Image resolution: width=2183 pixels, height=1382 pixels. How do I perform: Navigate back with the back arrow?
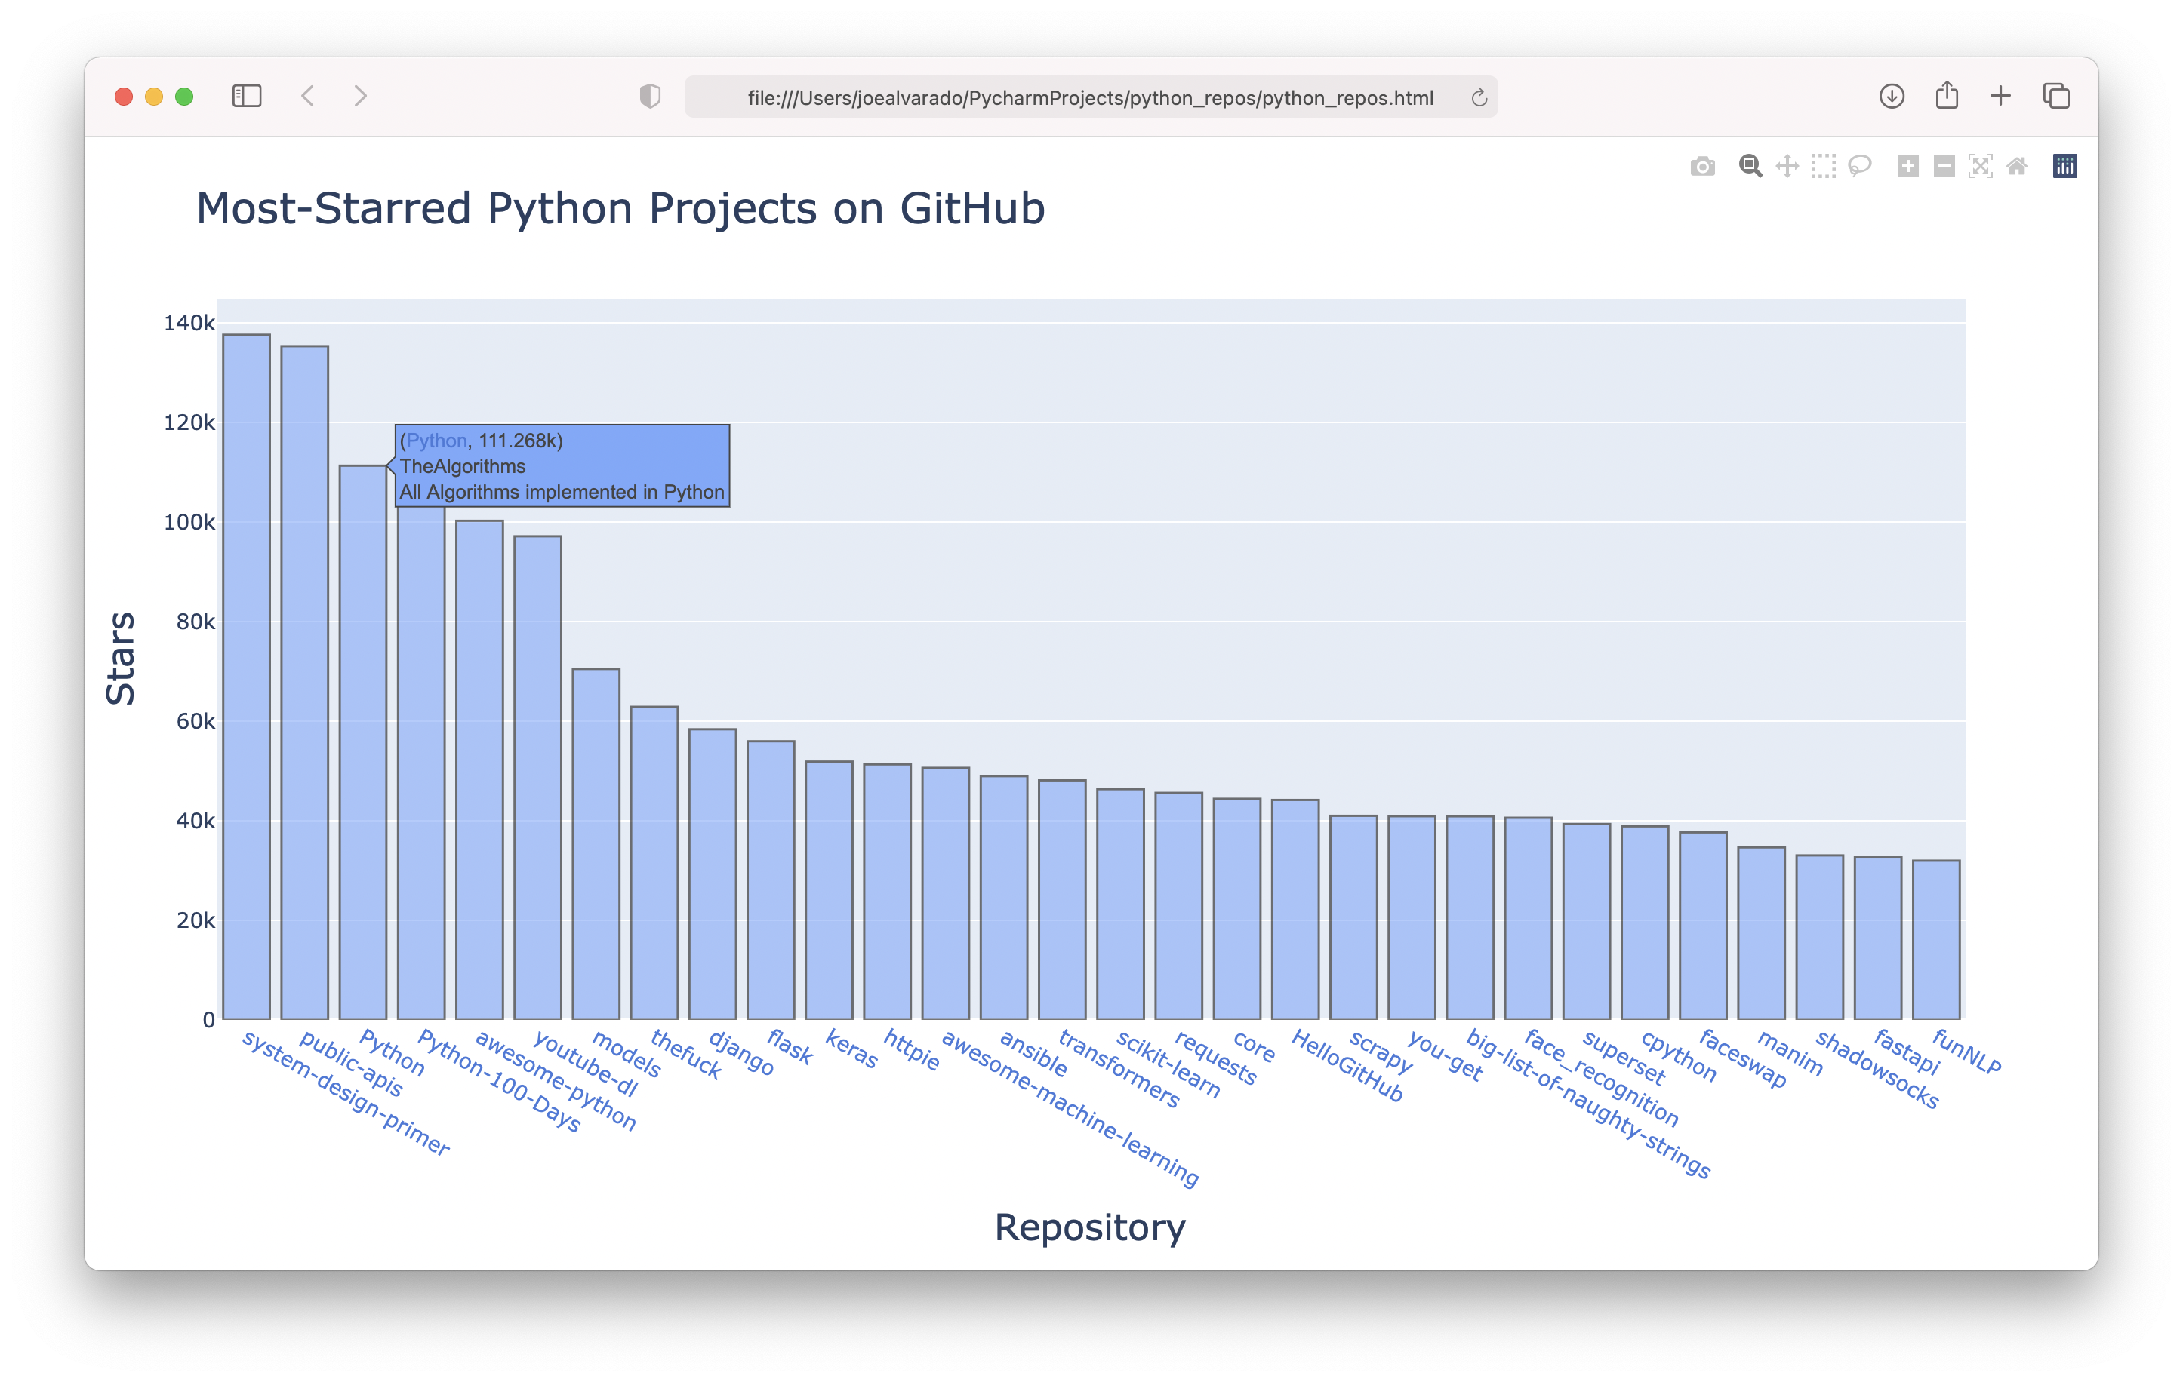point(308,96)
